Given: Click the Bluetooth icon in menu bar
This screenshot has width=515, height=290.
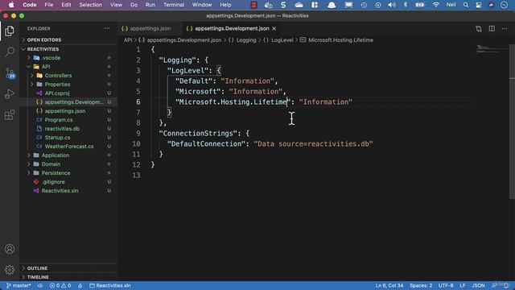Looking at the screenshot, I should click(406, 5).
